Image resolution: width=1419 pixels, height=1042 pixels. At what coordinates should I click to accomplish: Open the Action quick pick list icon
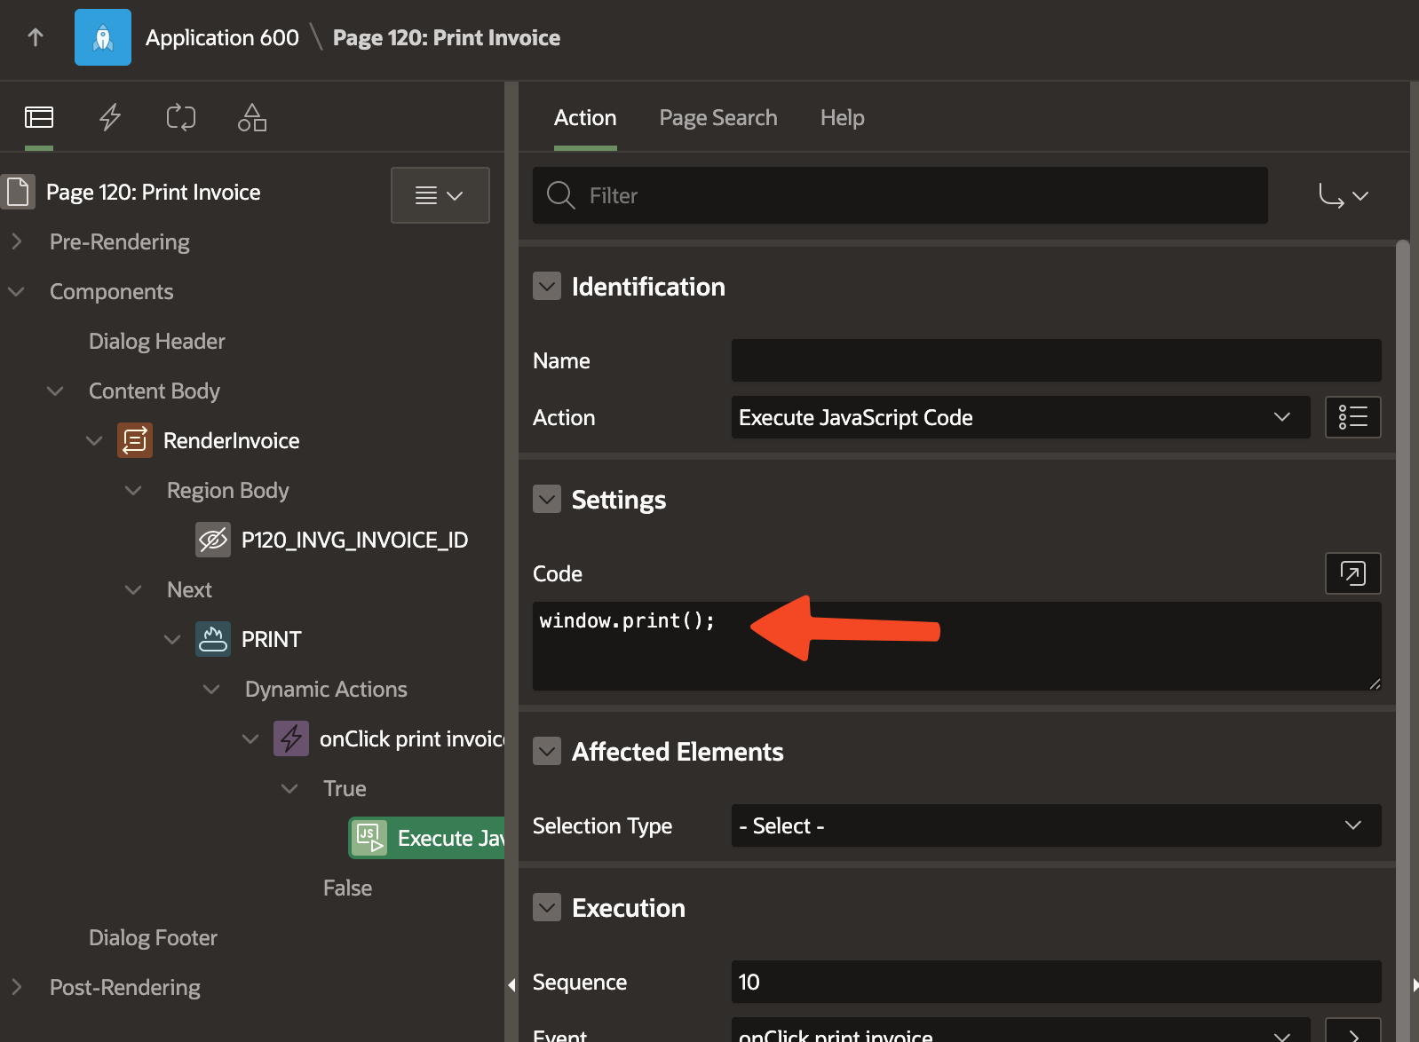tap(1353, 417)
